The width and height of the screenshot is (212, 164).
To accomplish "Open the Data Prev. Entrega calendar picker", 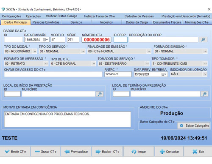I will [164, 74].
